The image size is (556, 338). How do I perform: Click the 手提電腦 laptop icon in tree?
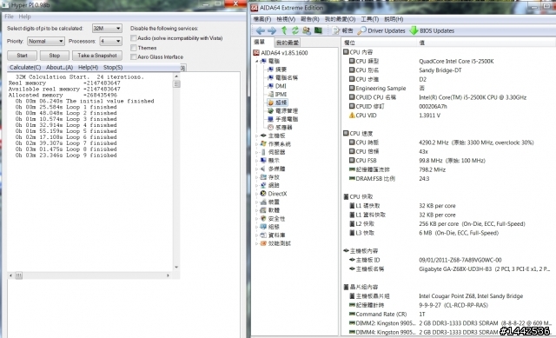point(270,119)
